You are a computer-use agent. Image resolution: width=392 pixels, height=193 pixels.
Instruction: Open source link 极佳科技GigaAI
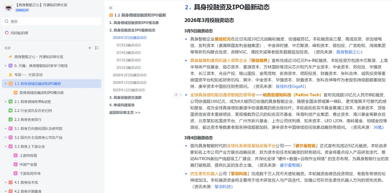pyautogui.click(x=290, y=86)
